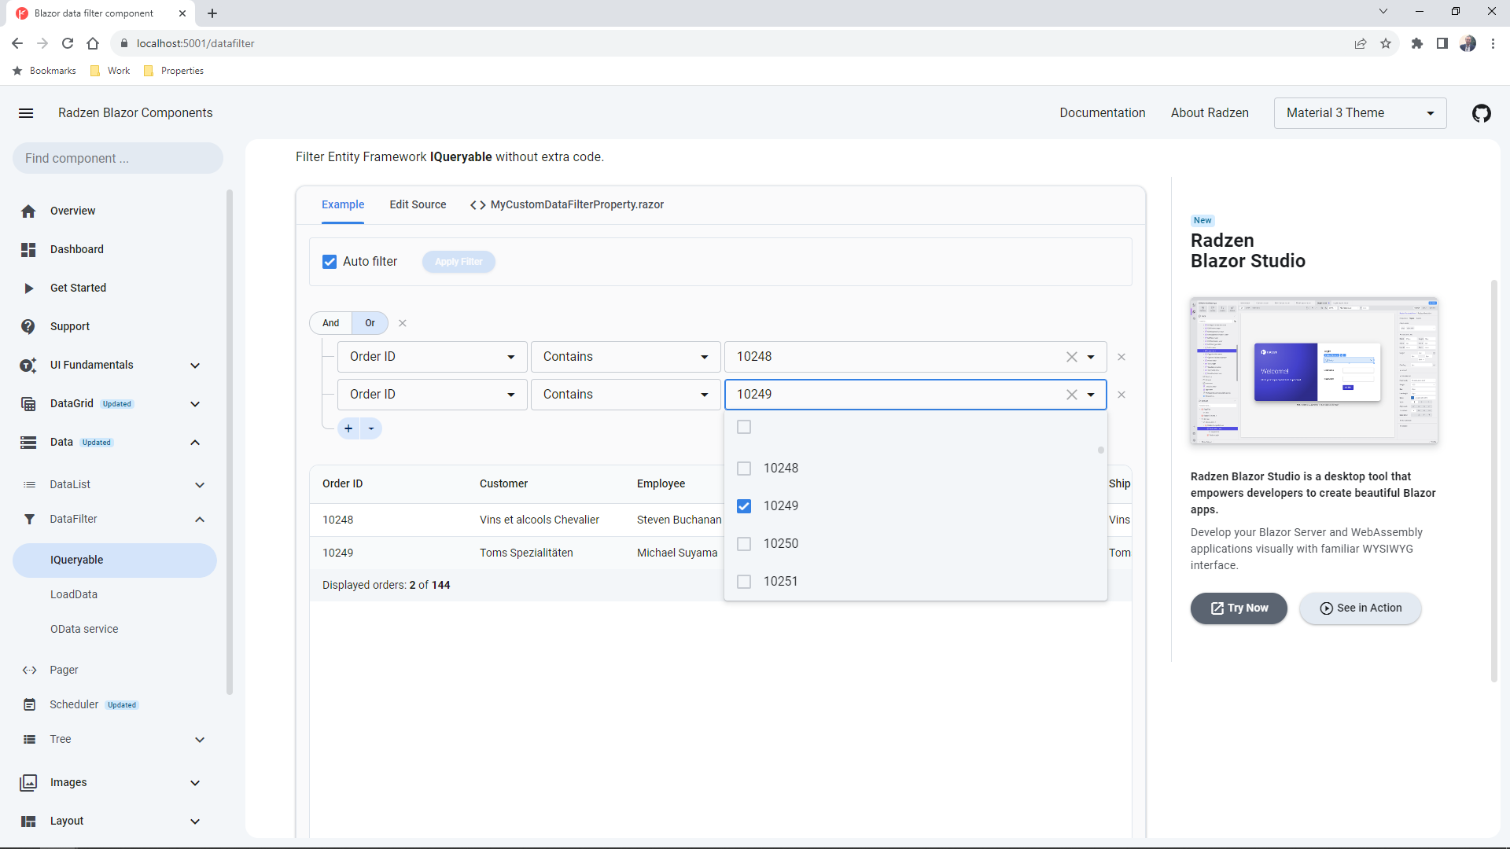Open Chrome's three-dot menu
This screenshot has width=1510, height=849.
1493,43
